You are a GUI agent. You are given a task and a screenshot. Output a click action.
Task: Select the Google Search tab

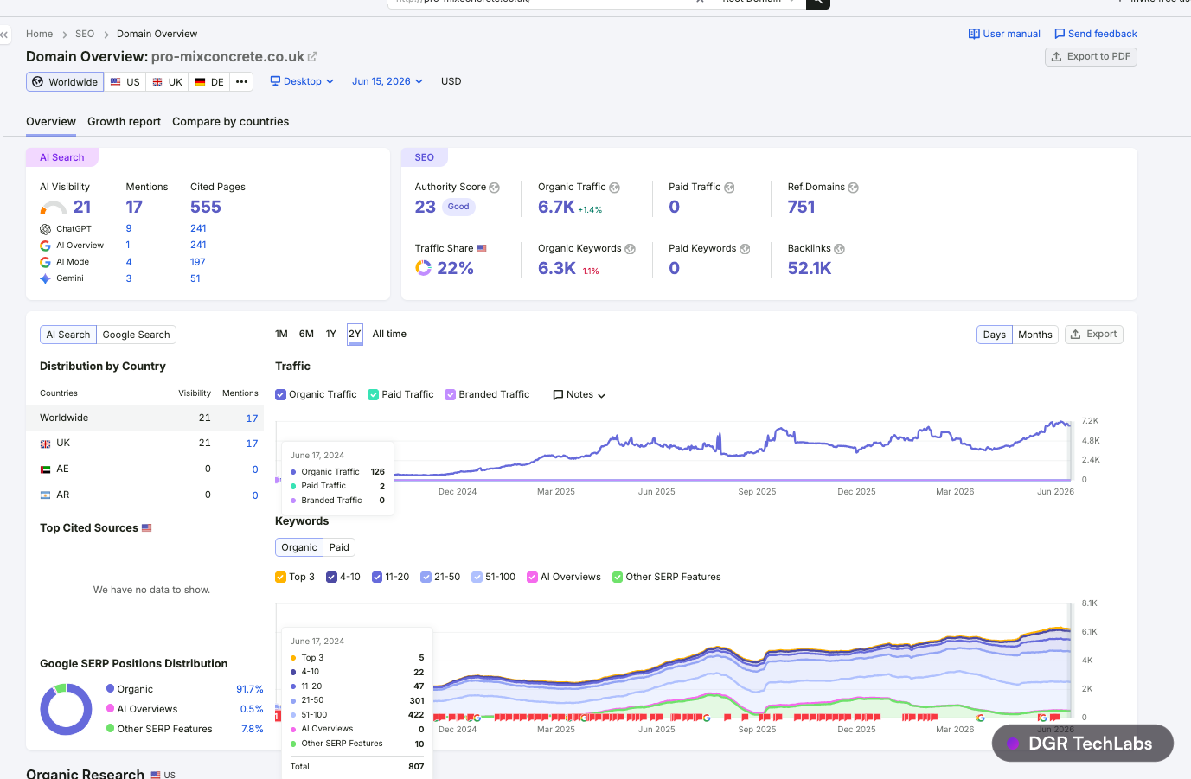pos(136,335)
